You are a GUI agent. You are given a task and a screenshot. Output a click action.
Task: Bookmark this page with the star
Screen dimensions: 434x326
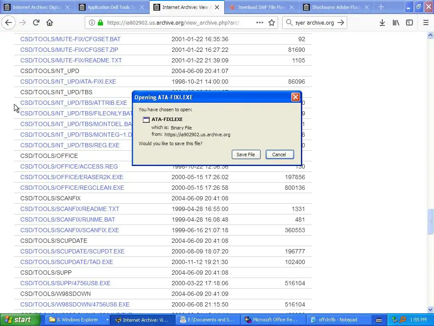[x=272, y=23]
